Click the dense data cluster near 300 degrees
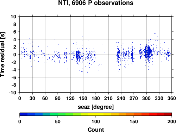 (x=148, y=52)
